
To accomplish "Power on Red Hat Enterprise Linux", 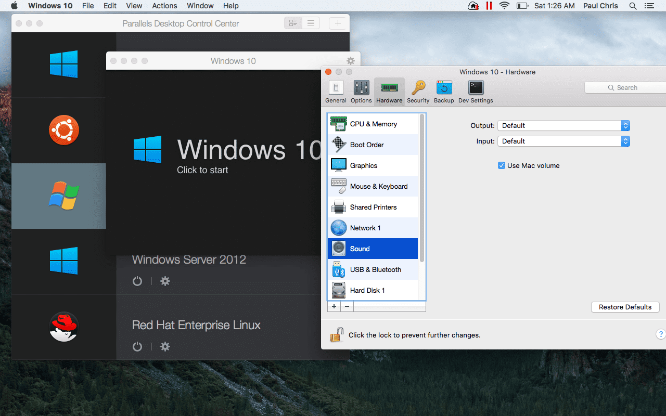I will pyautogui.click(x=137, y=347).
